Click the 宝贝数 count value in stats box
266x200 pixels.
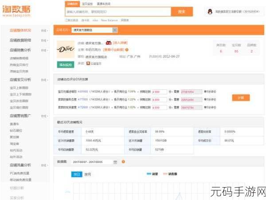click(x=236, y=51)
